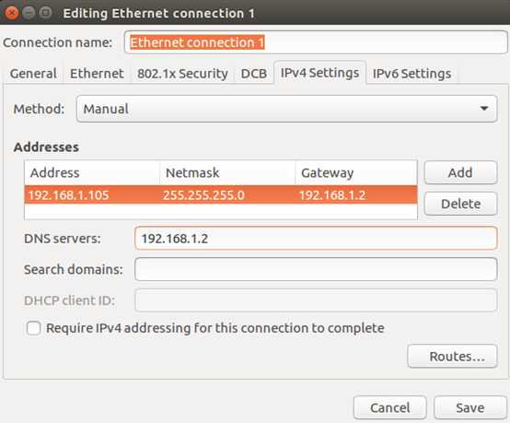Maximize the connection editor window
The width and height of the screenshot is (510, 423).
[45, 13]
